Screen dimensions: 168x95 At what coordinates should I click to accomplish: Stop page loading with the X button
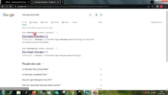10,6
